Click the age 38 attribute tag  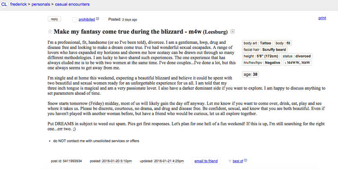[x=251, y=74]
